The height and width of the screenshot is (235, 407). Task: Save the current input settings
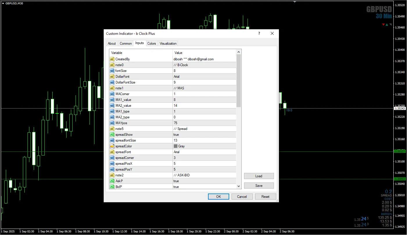point(259,186)
